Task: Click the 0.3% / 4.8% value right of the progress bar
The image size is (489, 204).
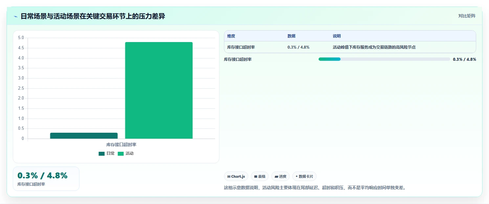Action: click(464, 59)
